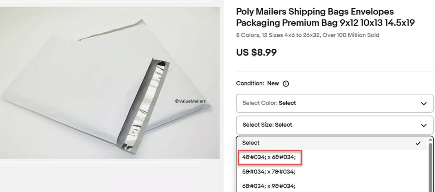Pick the 6&#034; x 9&#034; size option

click(269, 186)
